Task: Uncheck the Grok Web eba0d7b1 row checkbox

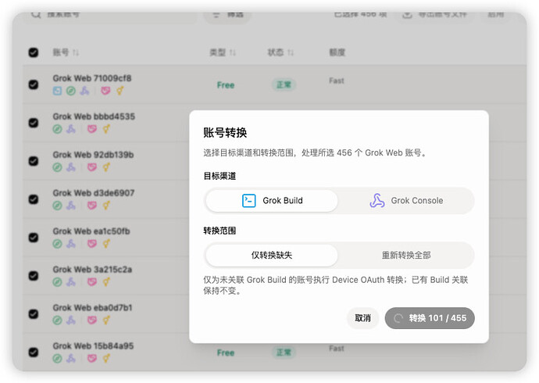Action: [x=34, y=313]
